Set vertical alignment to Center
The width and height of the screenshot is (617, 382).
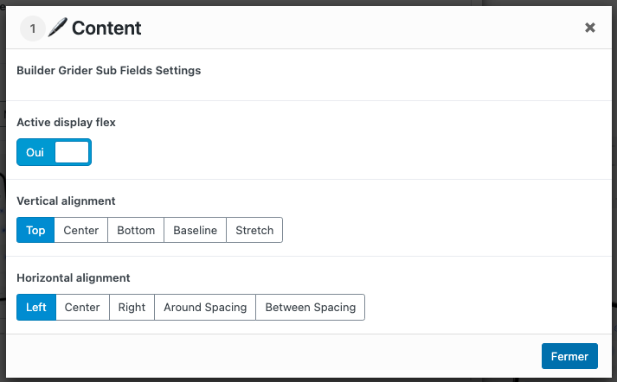[81, 230]
